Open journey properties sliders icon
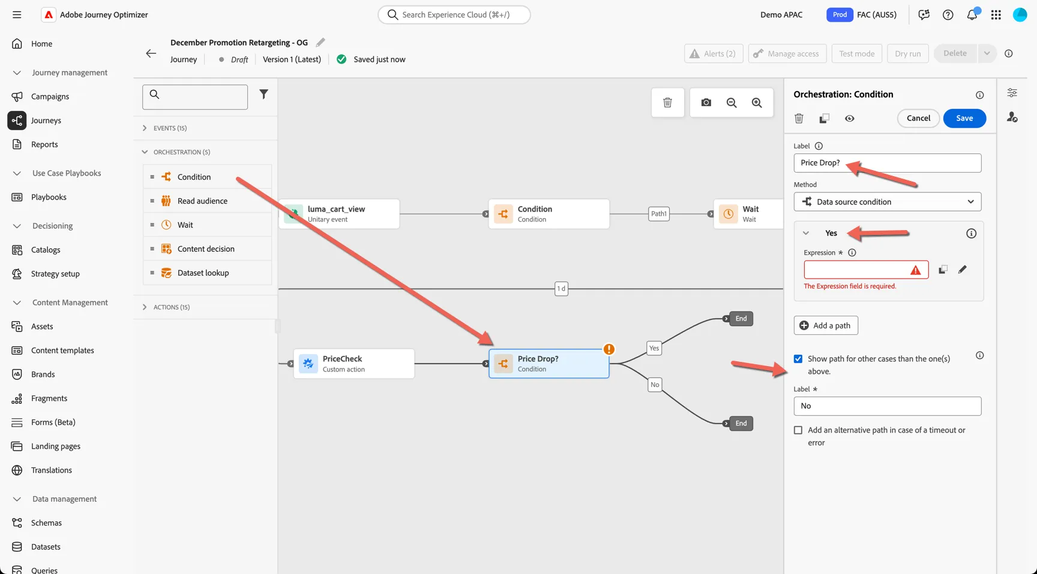This screenshot has height=574, width=1037. pyautogui.click(x=1012, y=93)
